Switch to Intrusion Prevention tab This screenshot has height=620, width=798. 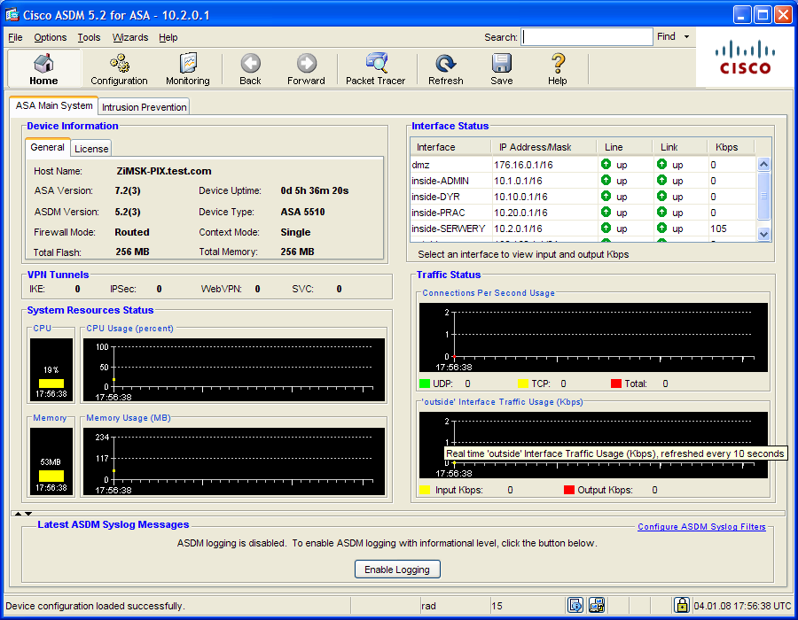pos(144,106)
